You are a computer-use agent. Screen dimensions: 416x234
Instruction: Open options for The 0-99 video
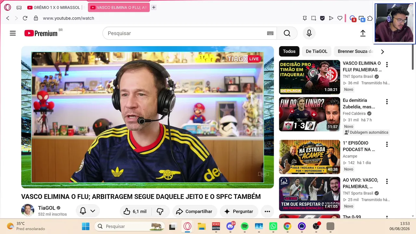point(387,217)
